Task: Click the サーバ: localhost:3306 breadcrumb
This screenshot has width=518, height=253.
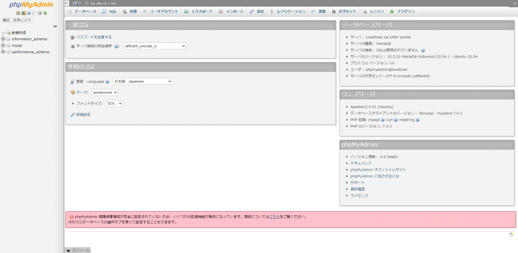Action: coord(97,4)
